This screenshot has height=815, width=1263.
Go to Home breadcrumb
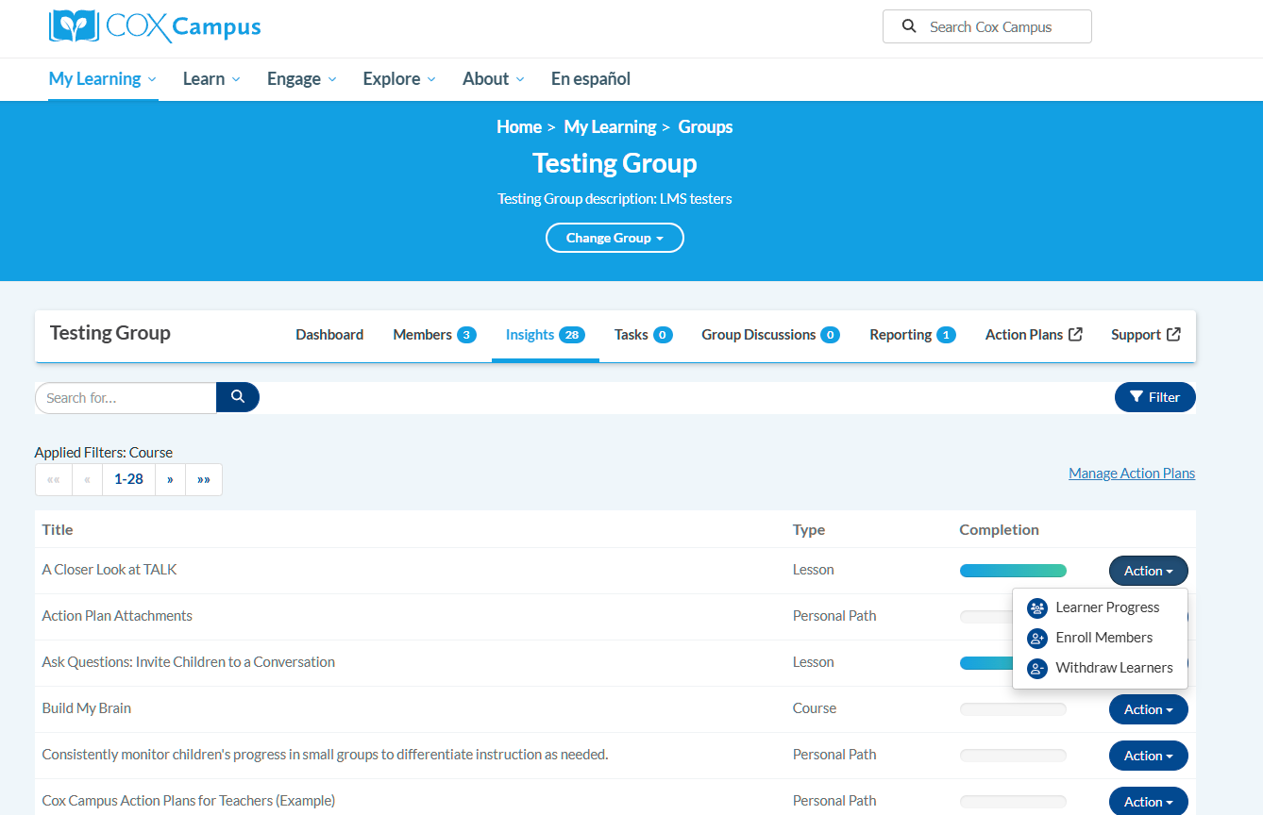[519, 127]
